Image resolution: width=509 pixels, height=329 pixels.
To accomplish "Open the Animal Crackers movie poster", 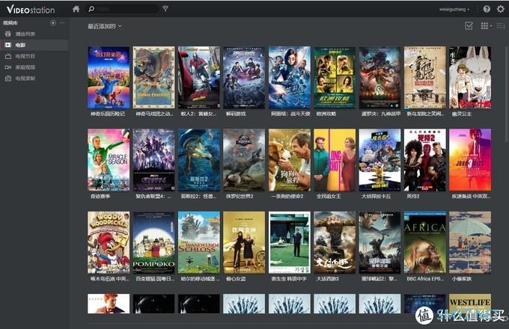I will (x=153, y=78).
